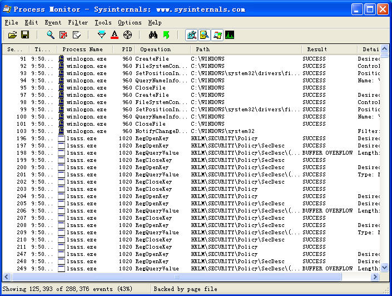This screenshot has height=296, width=392.
Task: Select row 92 FileSystemCon... operation
Action: click(x=161, y=66)
